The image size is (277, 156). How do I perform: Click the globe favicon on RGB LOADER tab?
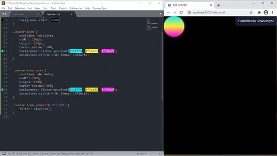point(169,5)
